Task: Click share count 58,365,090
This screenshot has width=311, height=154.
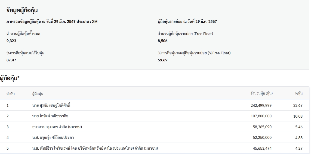Action: point(262,127)
